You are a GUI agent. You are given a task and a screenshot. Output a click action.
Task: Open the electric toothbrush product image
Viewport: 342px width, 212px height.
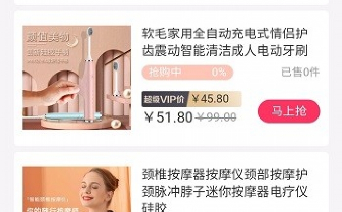tap(77, 78)
